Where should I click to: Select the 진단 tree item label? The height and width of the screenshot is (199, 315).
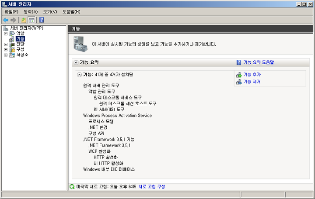20,44
